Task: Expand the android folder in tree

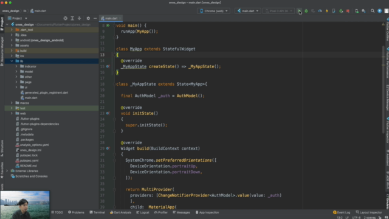Action: (12, 40)
